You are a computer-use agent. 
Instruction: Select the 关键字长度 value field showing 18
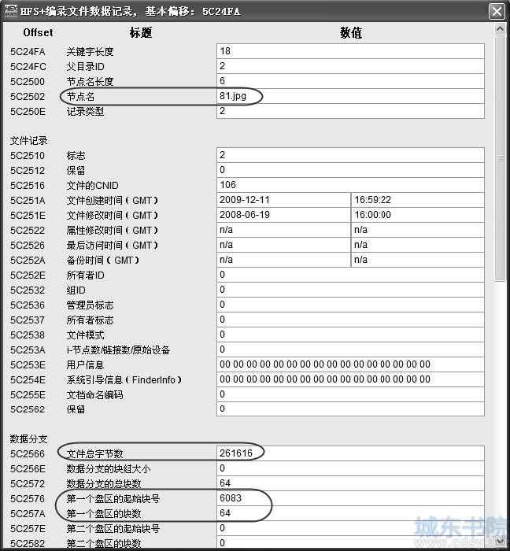(x=350, y=51)
